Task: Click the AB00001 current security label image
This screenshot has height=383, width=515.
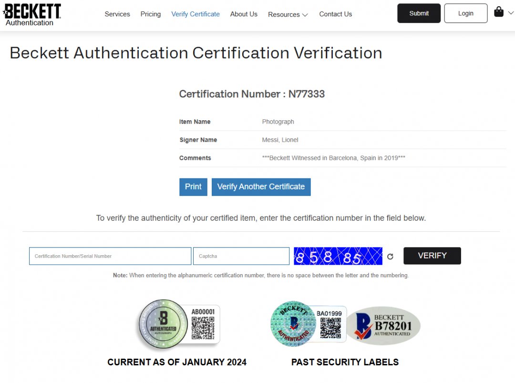Action: pos(179,324)
